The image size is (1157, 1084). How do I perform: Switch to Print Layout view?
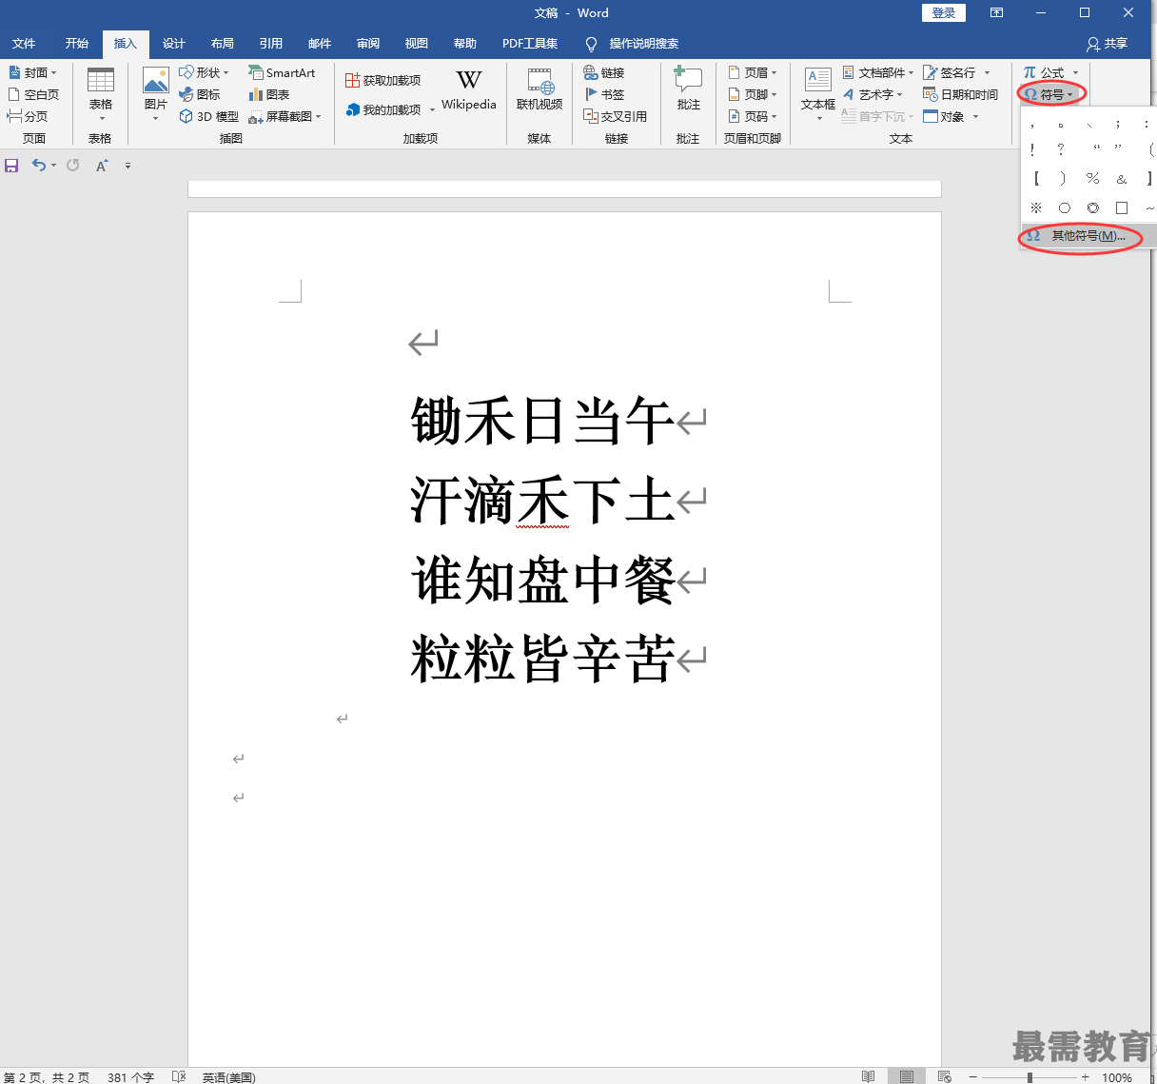(907, 1076)
